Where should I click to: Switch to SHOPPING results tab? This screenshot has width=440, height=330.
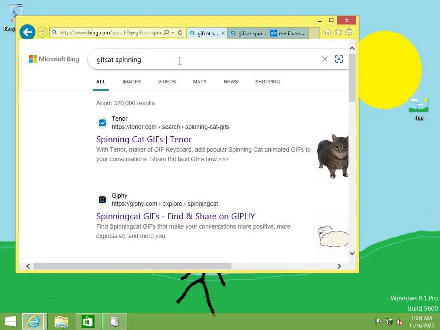tap(267, 82)
